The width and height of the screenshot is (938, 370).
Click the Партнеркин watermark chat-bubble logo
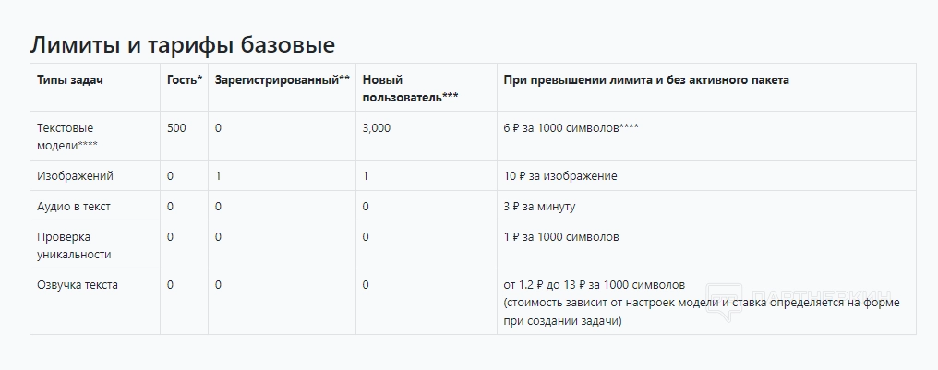pyautogui.click(x=722, y=300)
